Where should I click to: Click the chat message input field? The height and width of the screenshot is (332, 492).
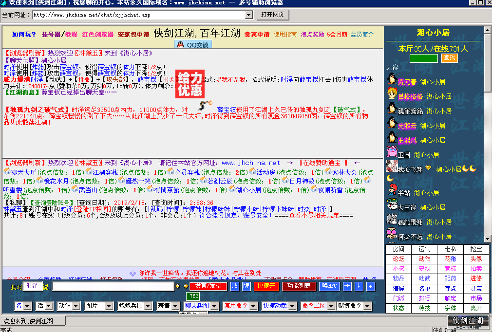point(113,287)
